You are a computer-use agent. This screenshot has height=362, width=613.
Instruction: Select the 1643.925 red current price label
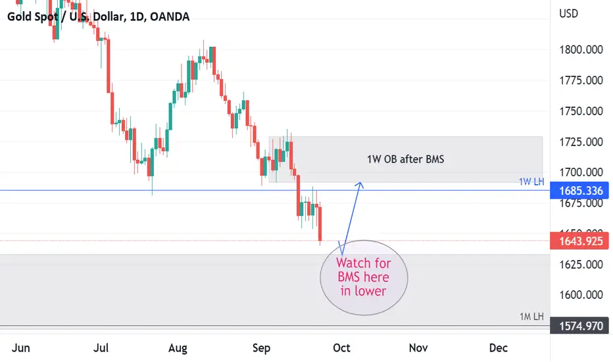pos(579,241)
